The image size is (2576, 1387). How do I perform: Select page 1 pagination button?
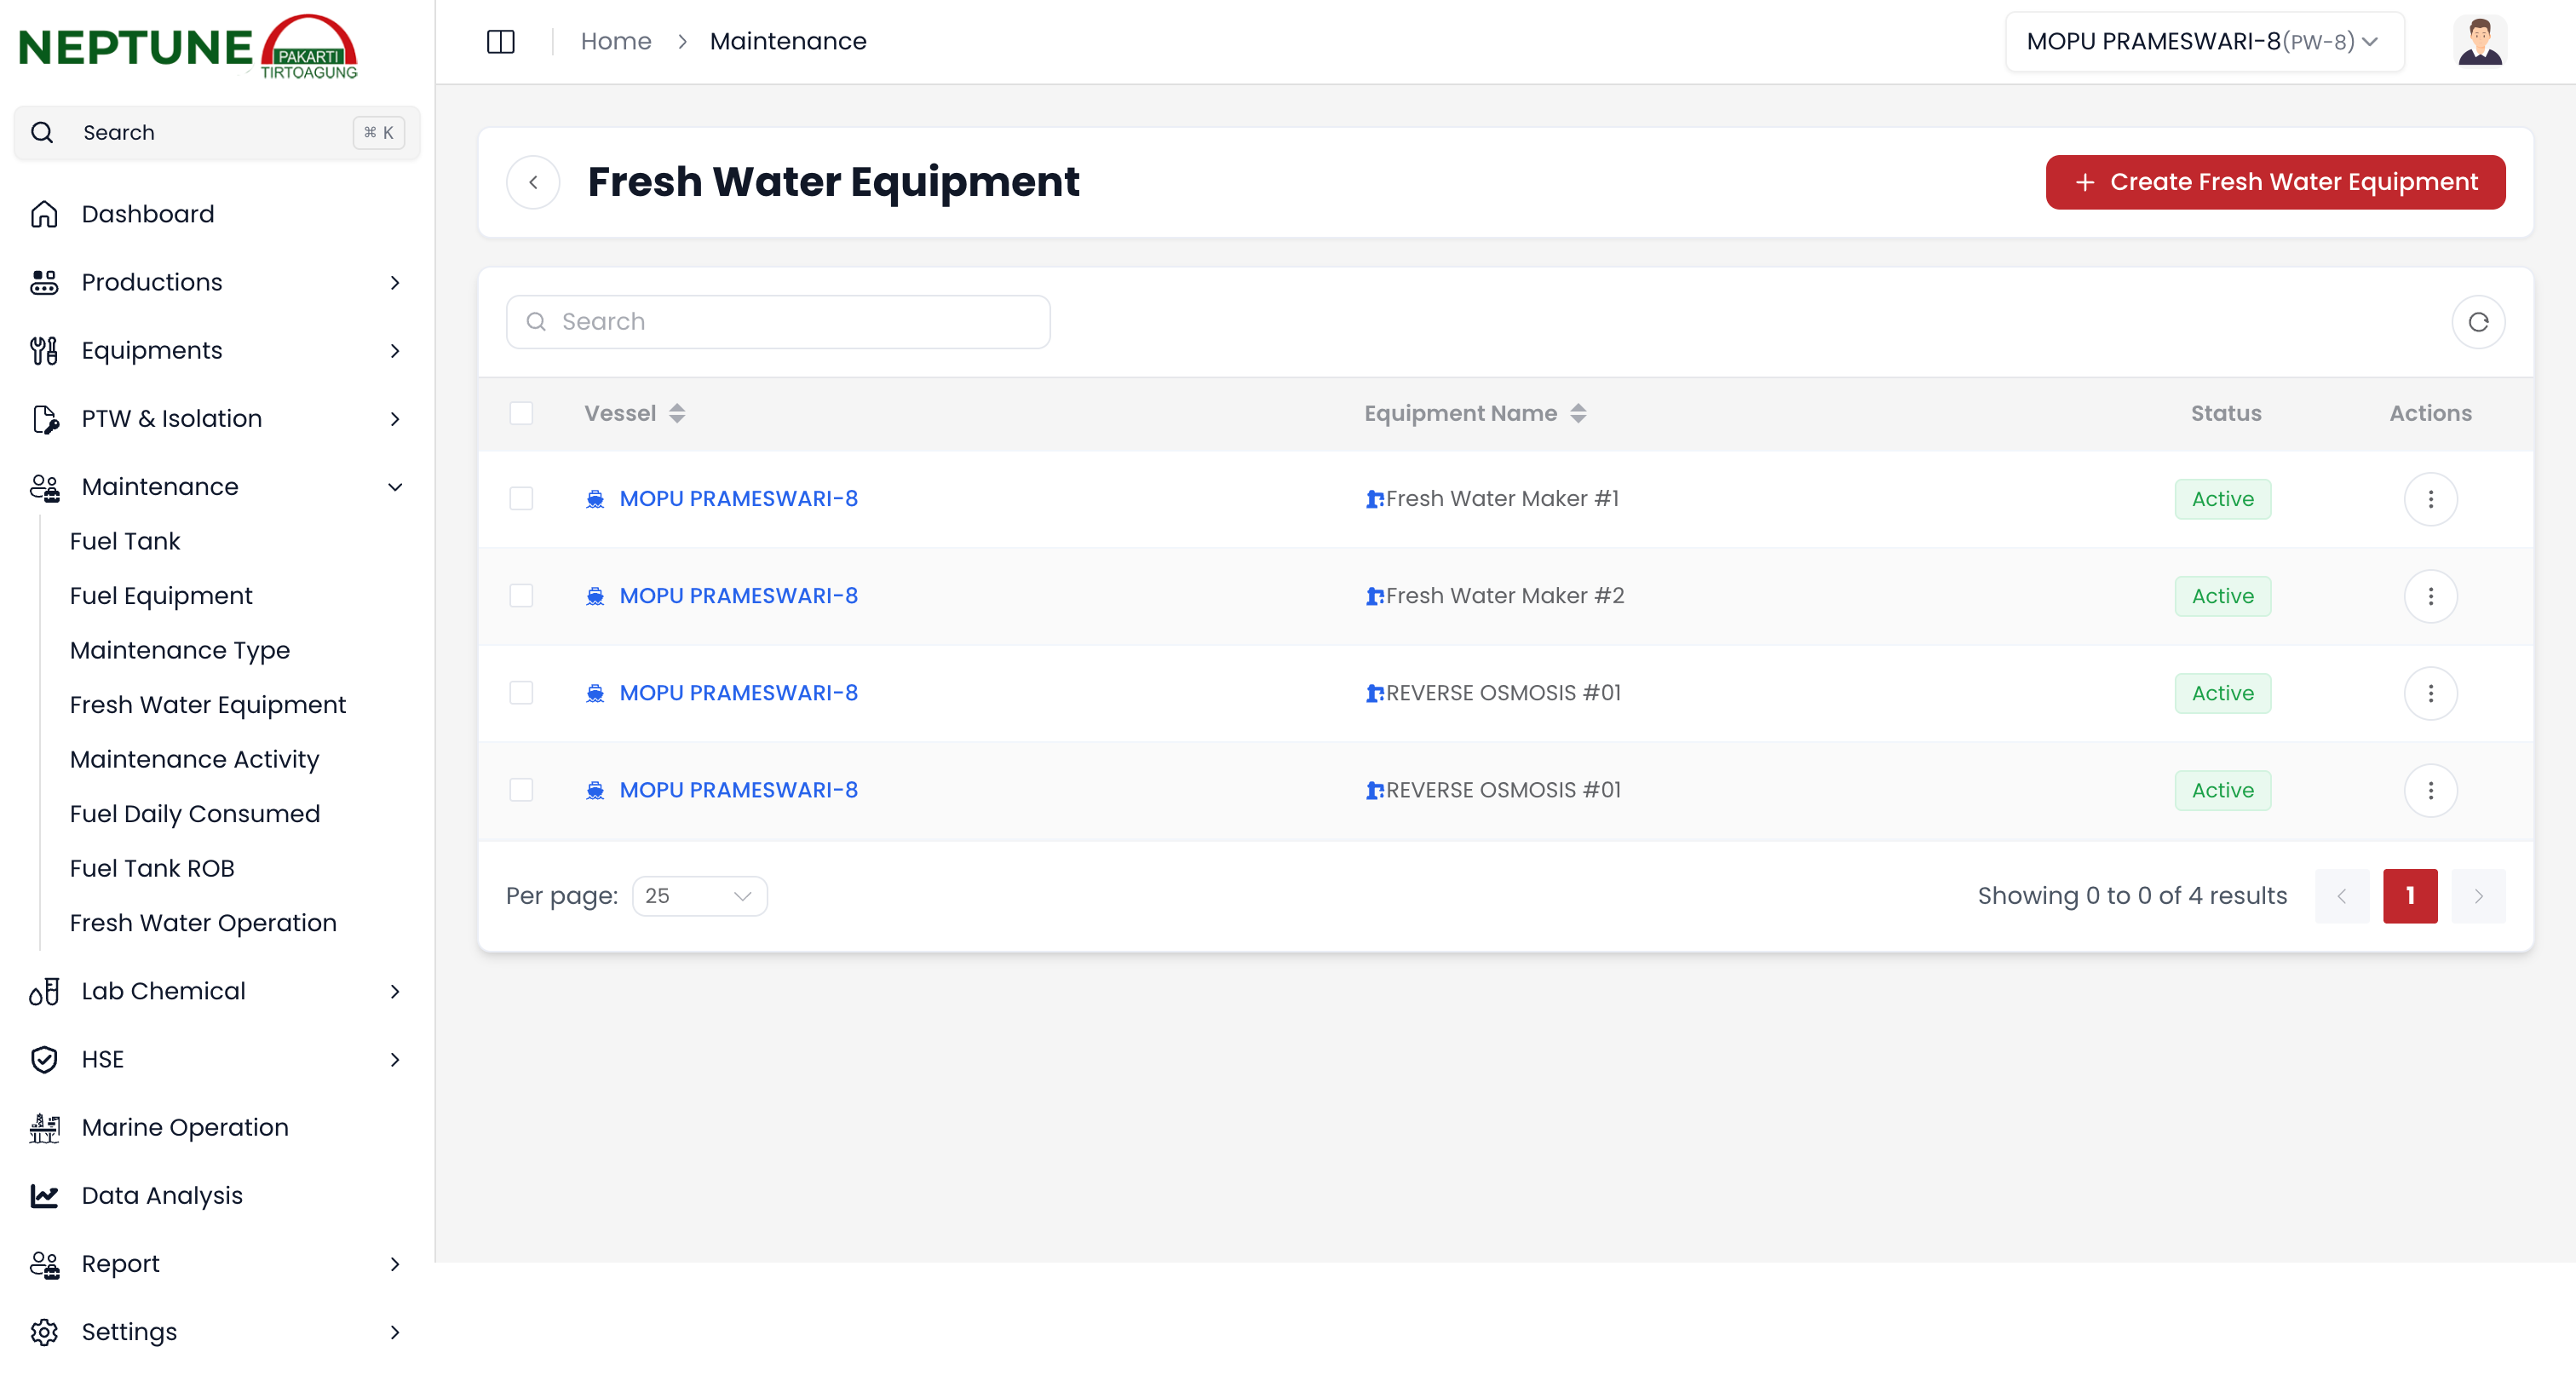2409,896
